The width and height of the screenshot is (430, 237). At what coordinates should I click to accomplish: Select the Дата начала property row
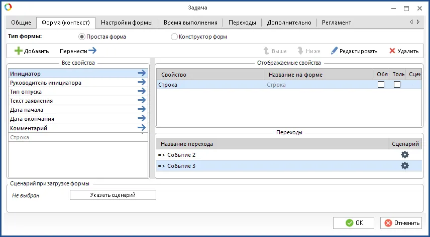pos(70,110)
